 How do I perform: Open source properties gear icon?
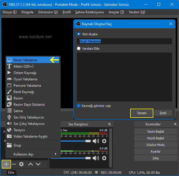click(21, 164)
